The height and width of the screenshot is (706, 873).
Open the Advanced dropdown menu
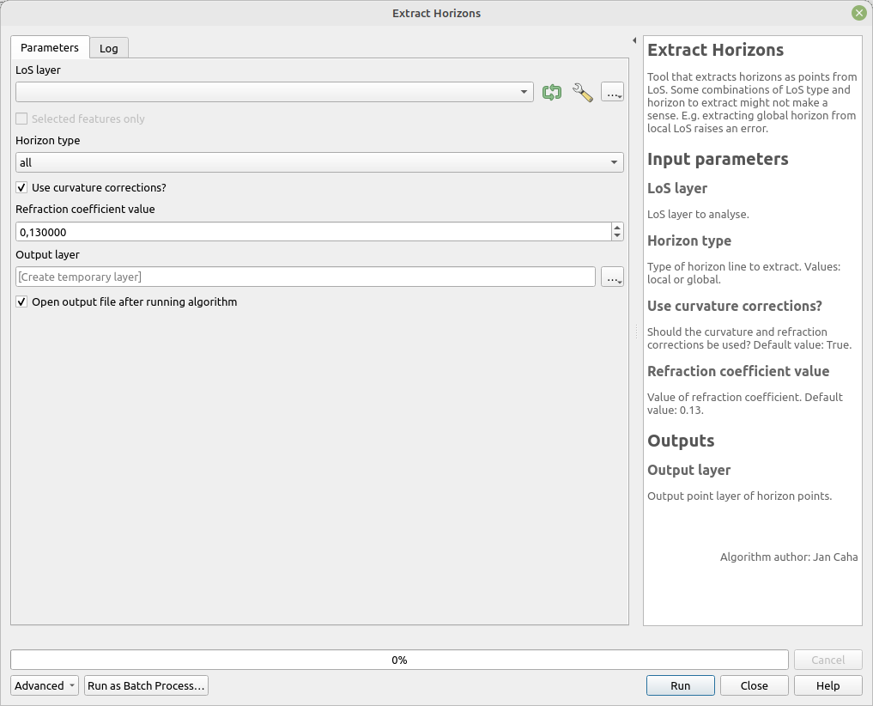coord(45,685)
